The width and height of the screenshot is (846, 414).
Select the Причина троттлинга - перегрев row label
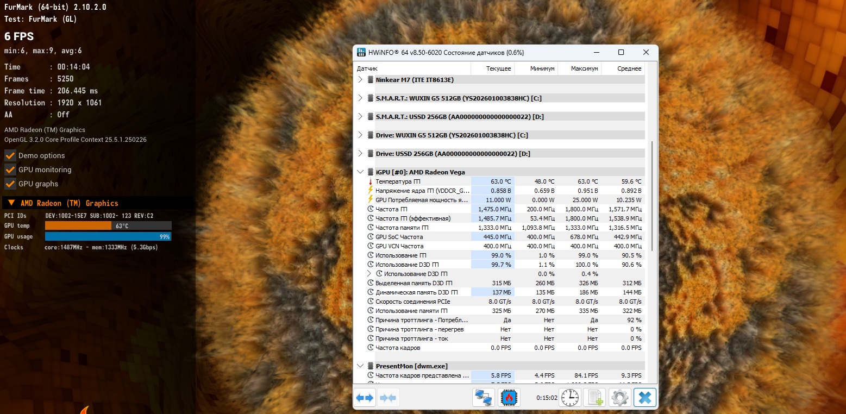419,329
